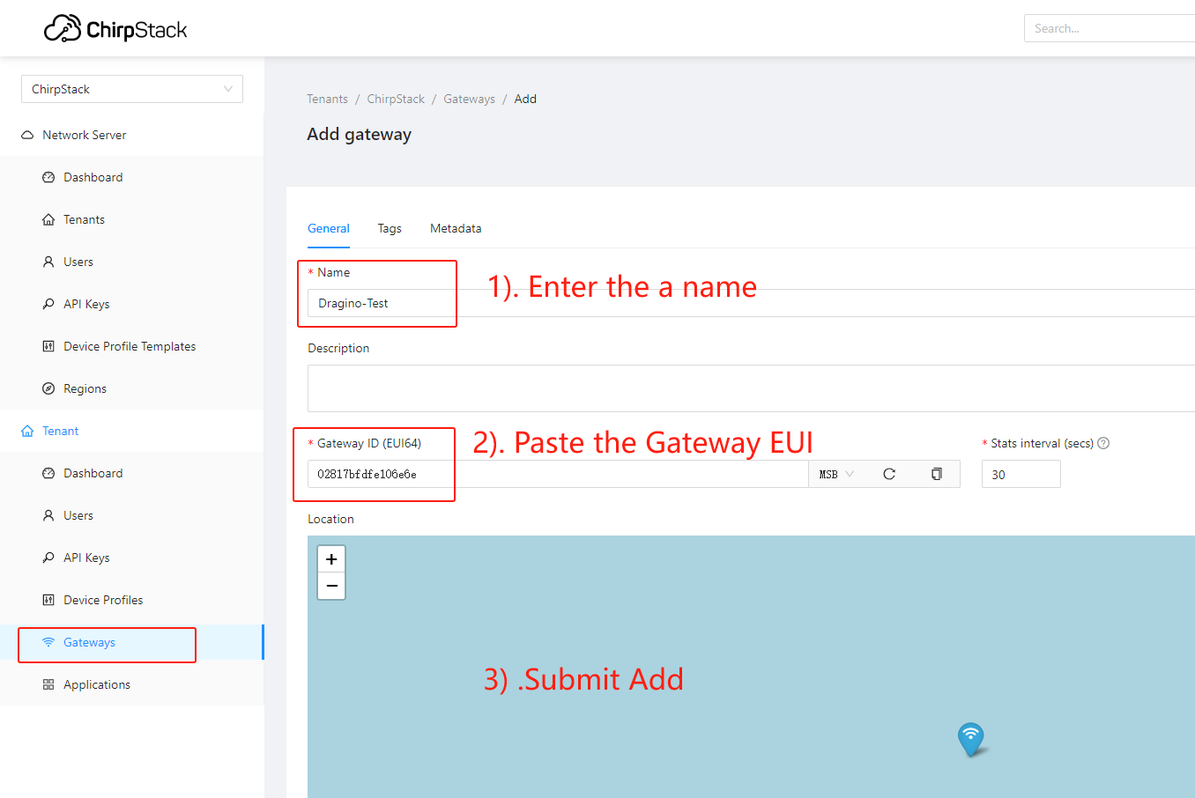
Task: Click the gateway Name input field
Action: 751,303
